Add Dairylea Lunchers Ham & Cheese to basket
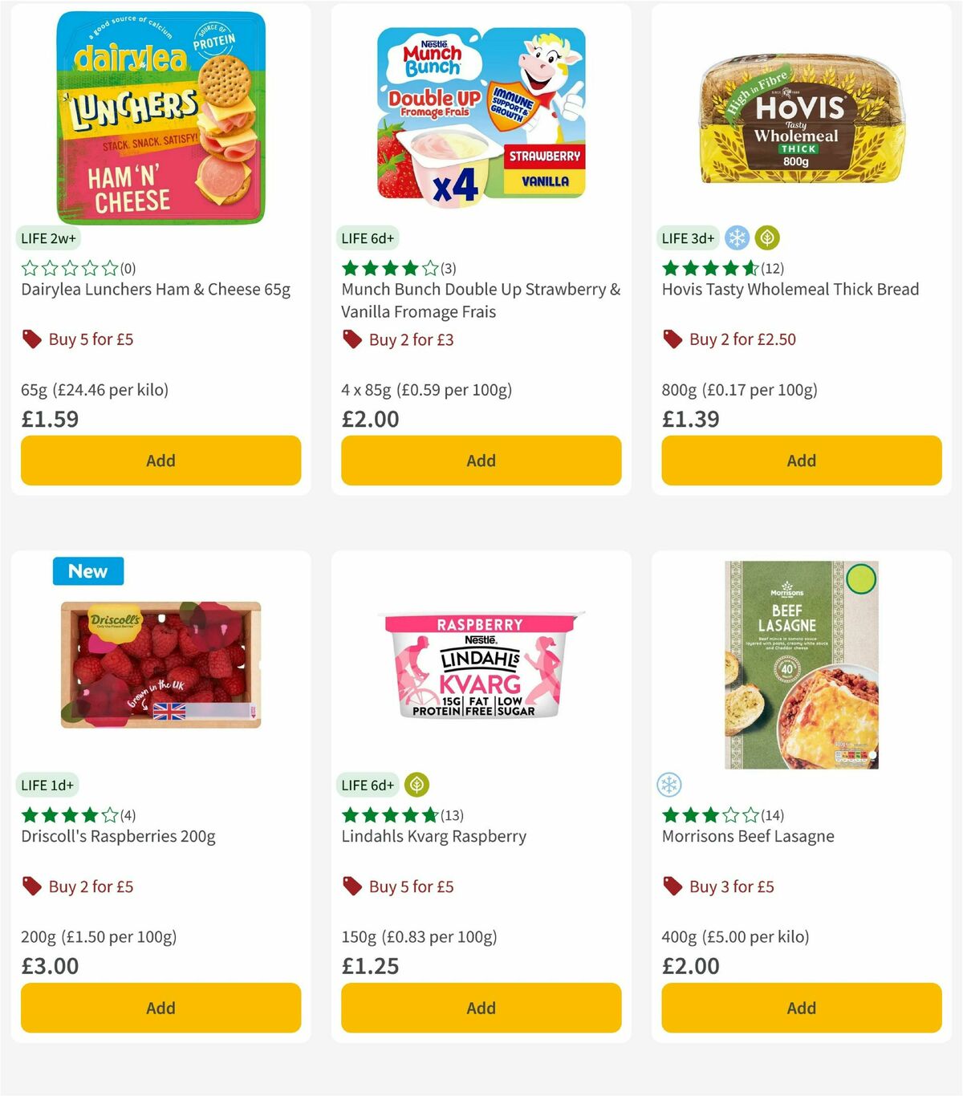This screenshot has height=1096, width=963. click(x=160, y=461)
